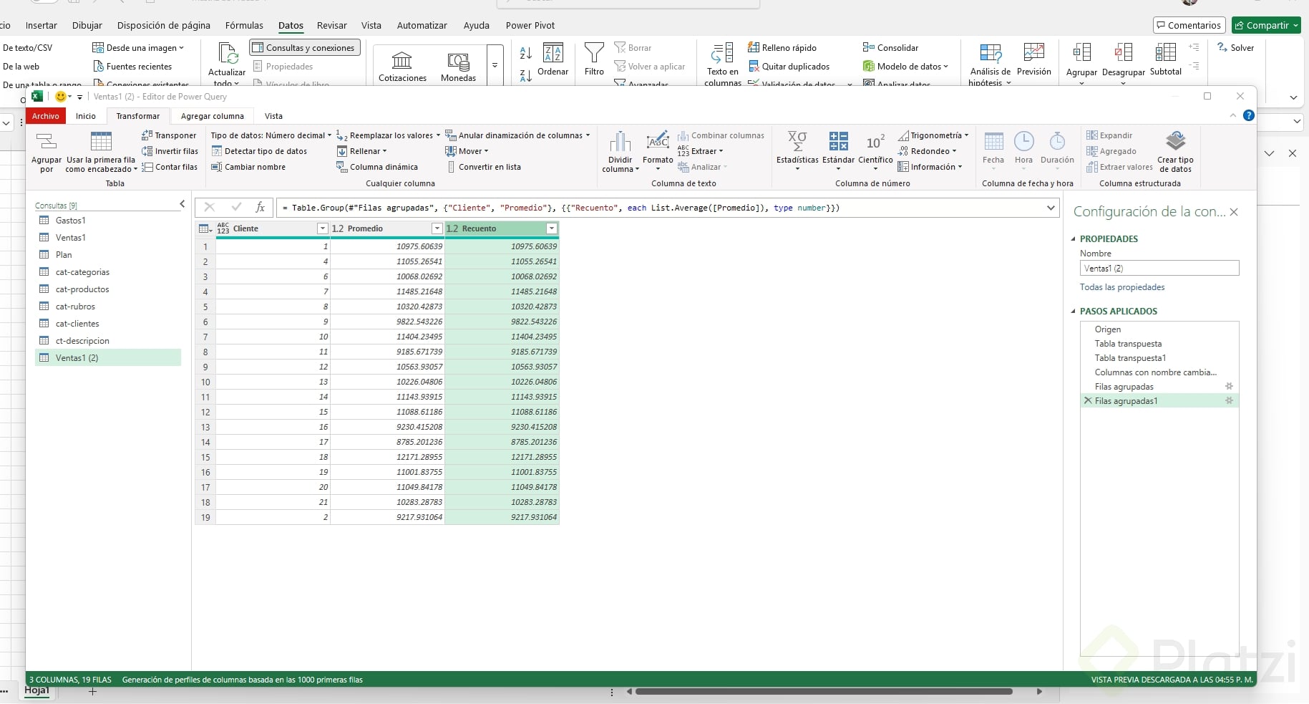Click the Agrupar por icon
This screenshot has width=1309, height=704.
point(47,152)
